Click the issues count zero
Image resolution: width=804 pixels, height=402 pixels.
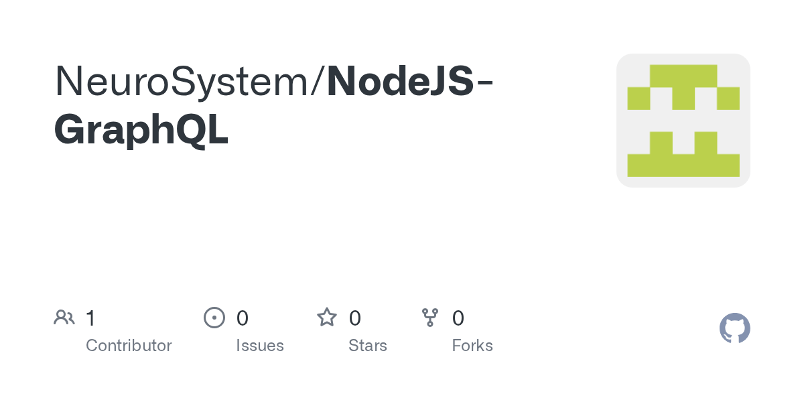[x=243, y=318]
